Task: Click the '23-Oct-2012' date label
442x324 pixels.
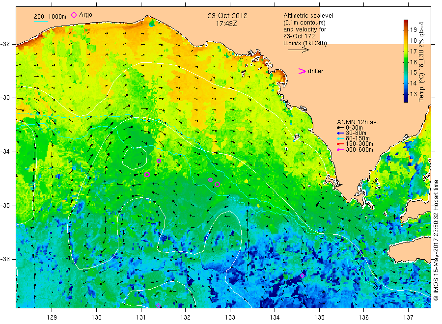Action: pyautogui.click(x=227, y=16)
